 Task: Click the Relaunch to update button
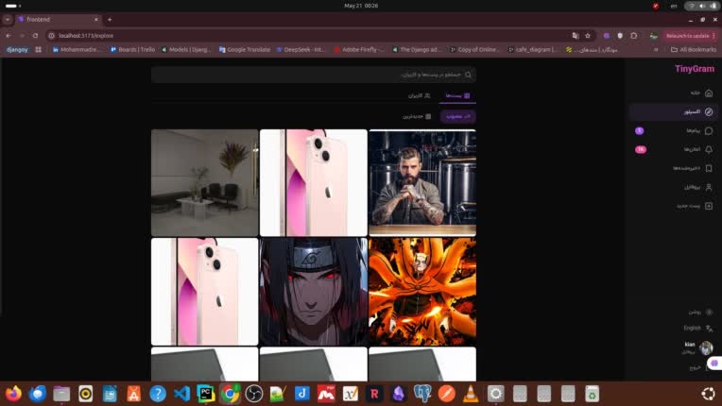(687, 35)
